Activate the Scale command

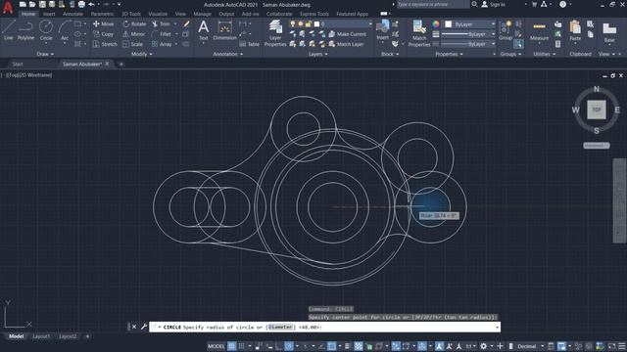click(133, 44)
